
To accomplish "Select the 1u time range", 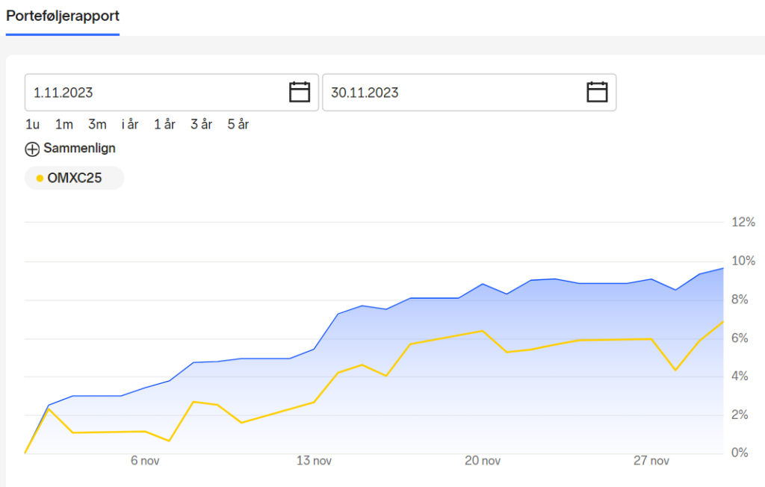I will pos(32,125).
